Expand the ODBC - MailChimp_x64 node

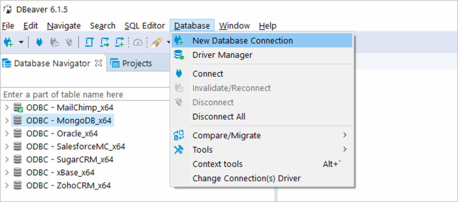[x=7, y=108]
